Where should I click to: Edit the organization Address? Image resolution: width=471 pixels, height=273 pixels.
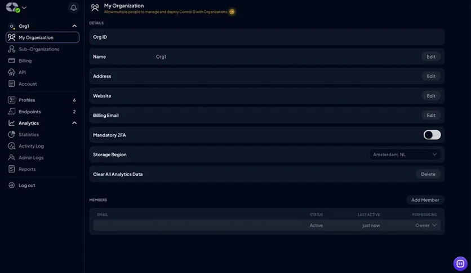click(x=431, y=76)
